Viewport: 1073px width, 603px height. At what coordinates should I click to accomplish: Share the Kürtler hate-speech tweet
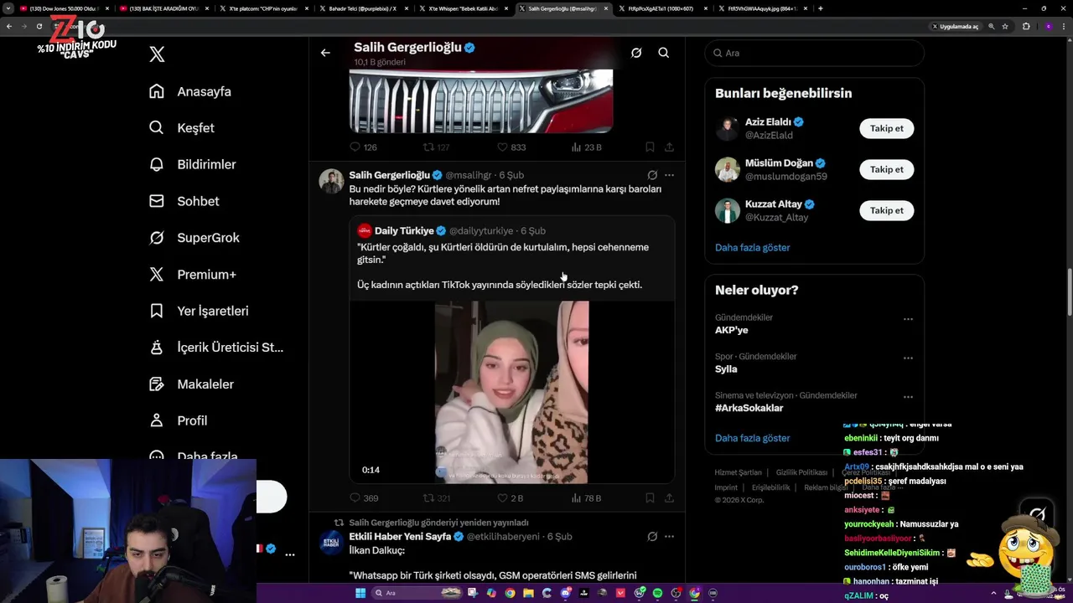coord(669,497)
